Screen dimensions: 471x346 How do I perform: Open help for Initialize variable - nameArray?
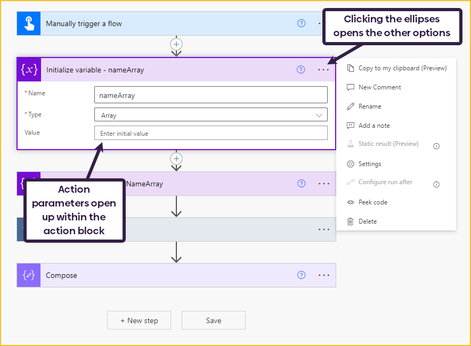coord(301,70)
